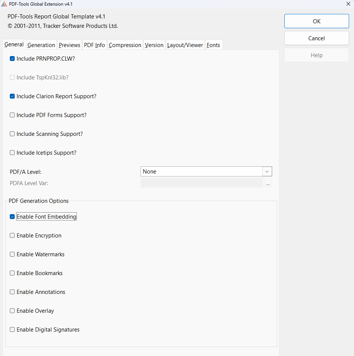This screenshot has height=356, width=354.
Task: Check the Enable Watermarks option
Action: 12,254
